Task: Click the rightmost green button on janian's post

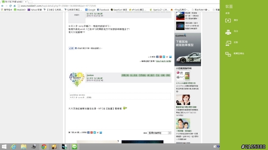Action: pyautogui.click(x=168, y=75)
